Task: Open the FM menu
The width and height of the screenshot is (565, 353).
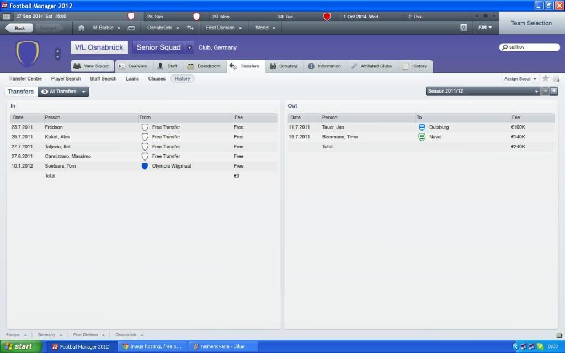Action: point(485,28)
